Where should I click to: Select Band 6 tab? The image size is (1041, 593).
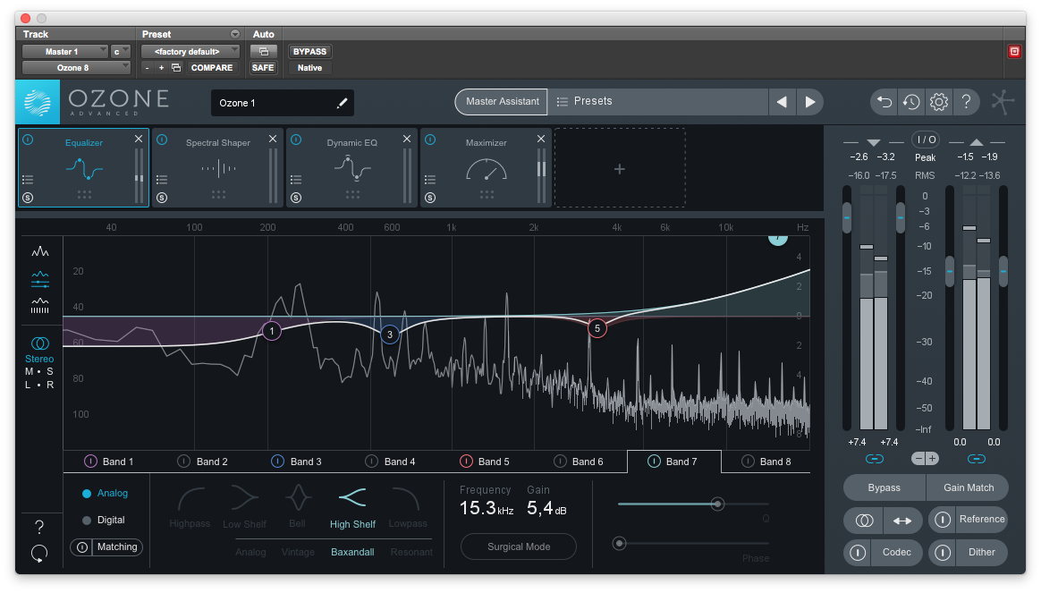tap(580, 462)
